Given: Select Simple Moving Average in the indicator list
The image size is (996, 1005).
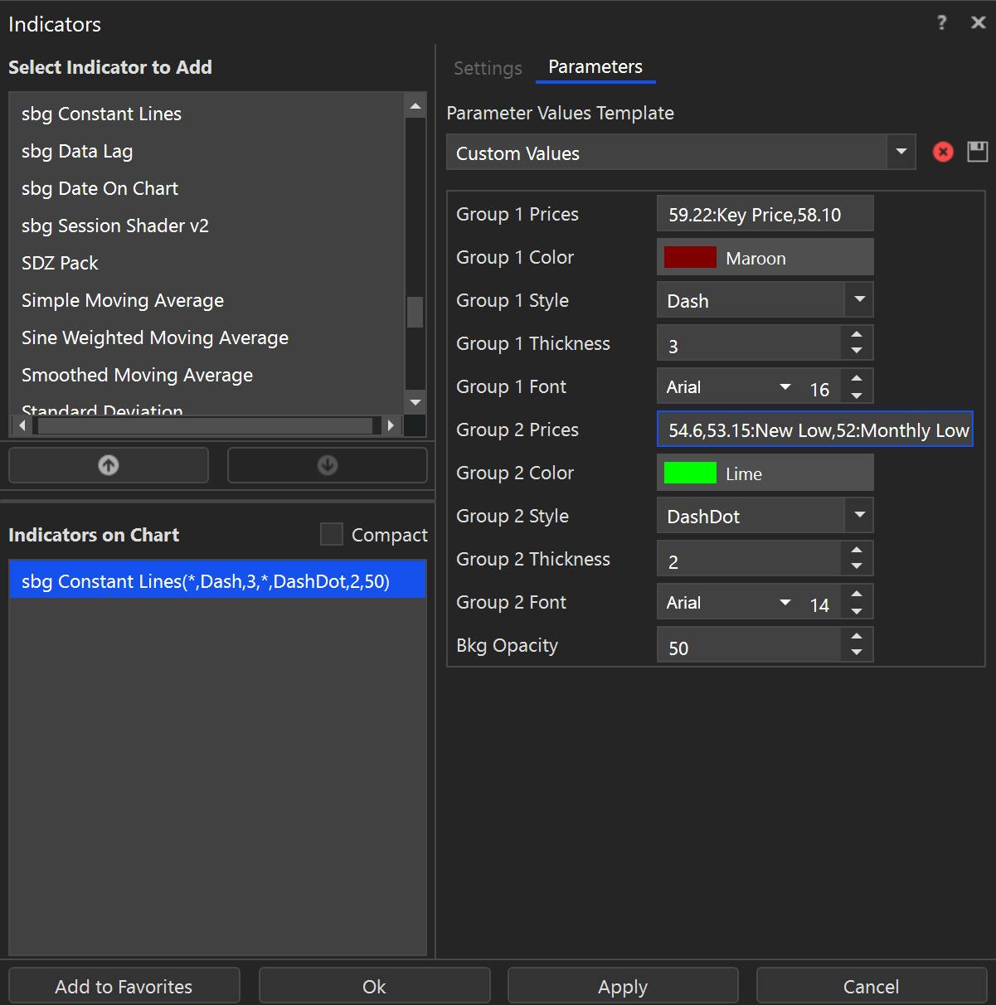Looking at the screenshot, I should coord(122,300).
